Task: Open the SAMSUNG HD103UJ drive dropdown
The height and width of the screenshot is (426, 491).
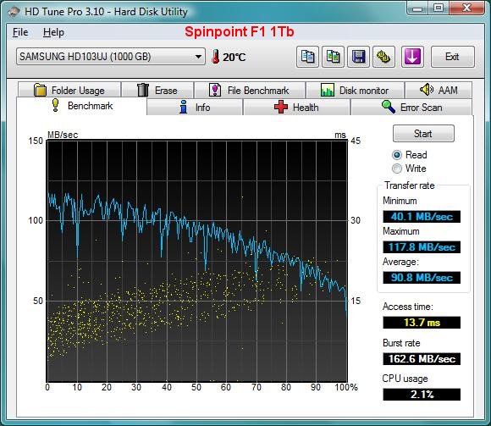Action: pyautogui.click(x=111, y=57)
